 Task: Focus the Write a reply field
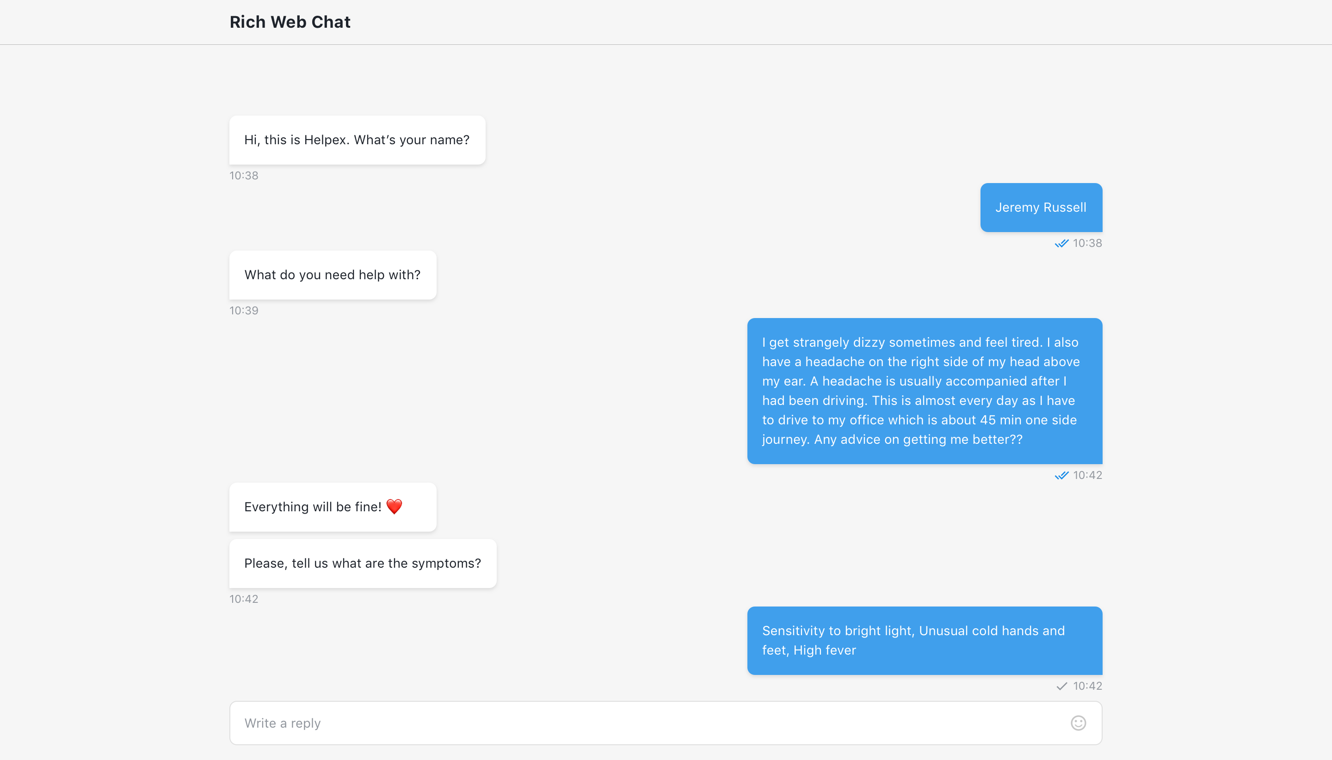(x=666, y=723)
